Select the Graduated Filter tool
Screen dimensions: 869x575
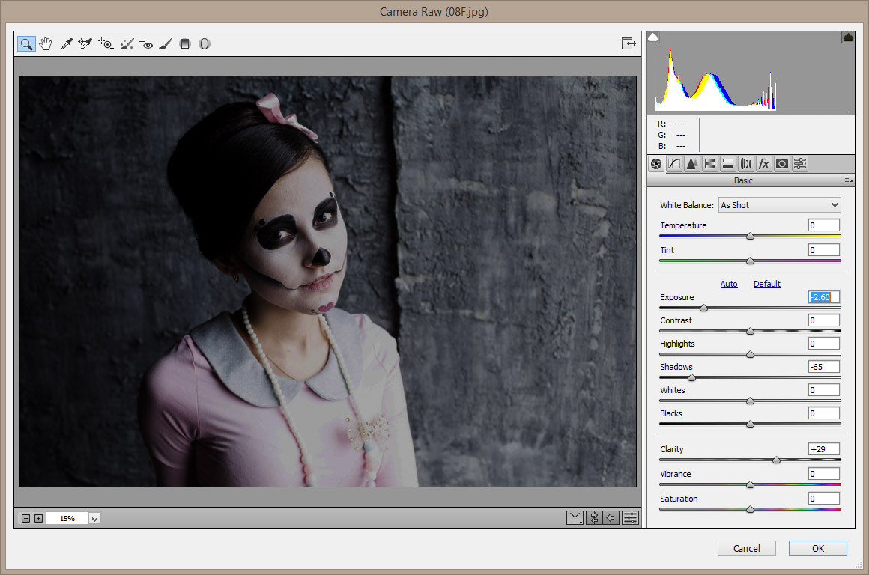pyautogui.click(x=185, y=44)
